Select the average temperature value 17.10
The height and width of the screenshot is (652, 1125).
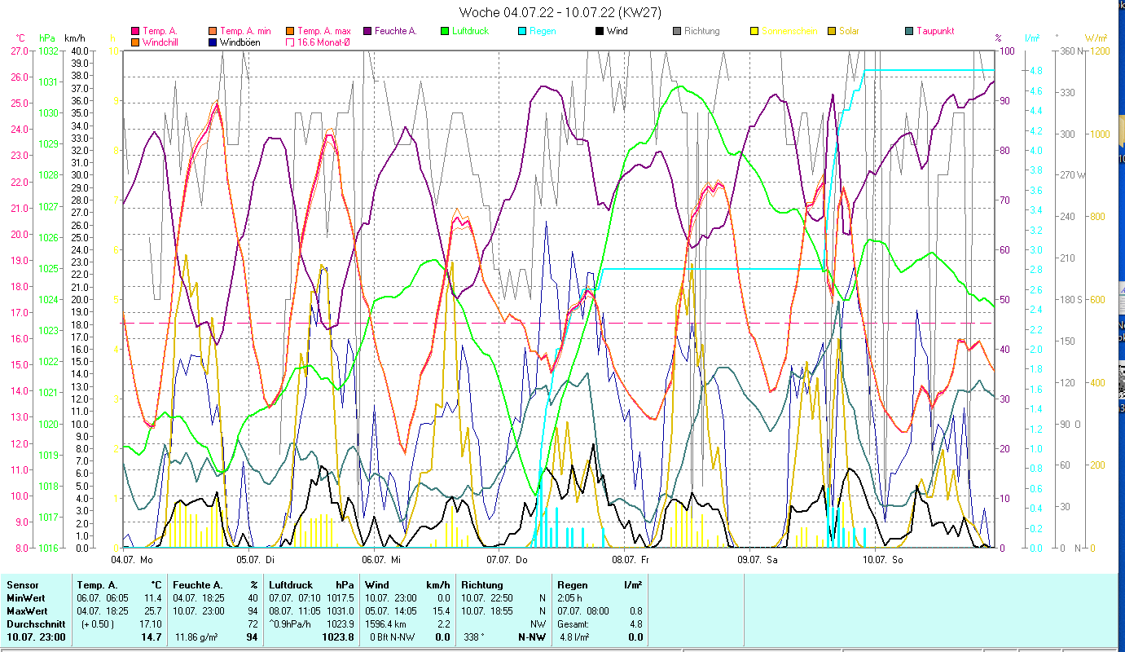tap(151, 624)
